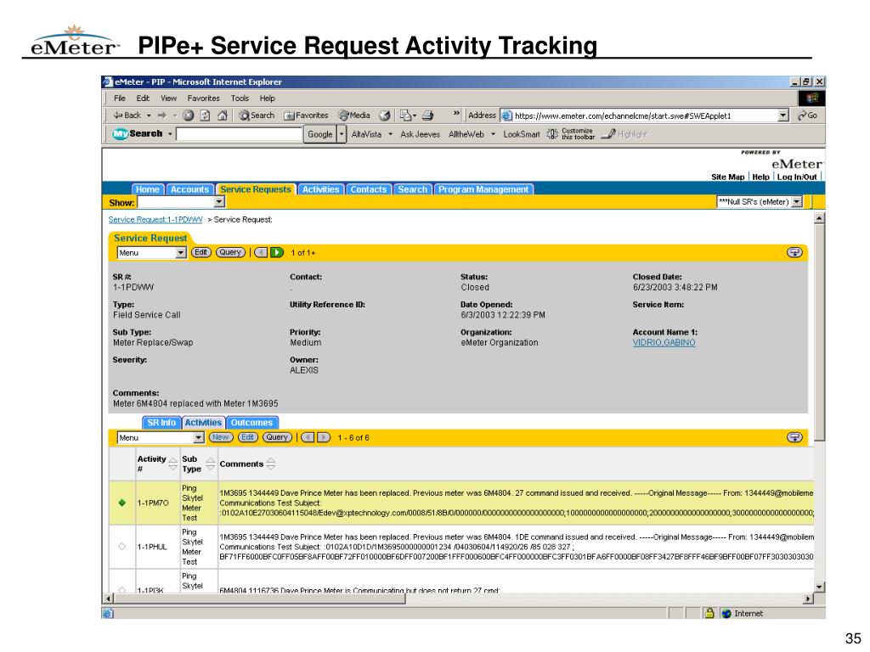This screenshot has height=652, width=870.
Task: Sort by the Comments column arrows
Action: [x=271, y=464]
